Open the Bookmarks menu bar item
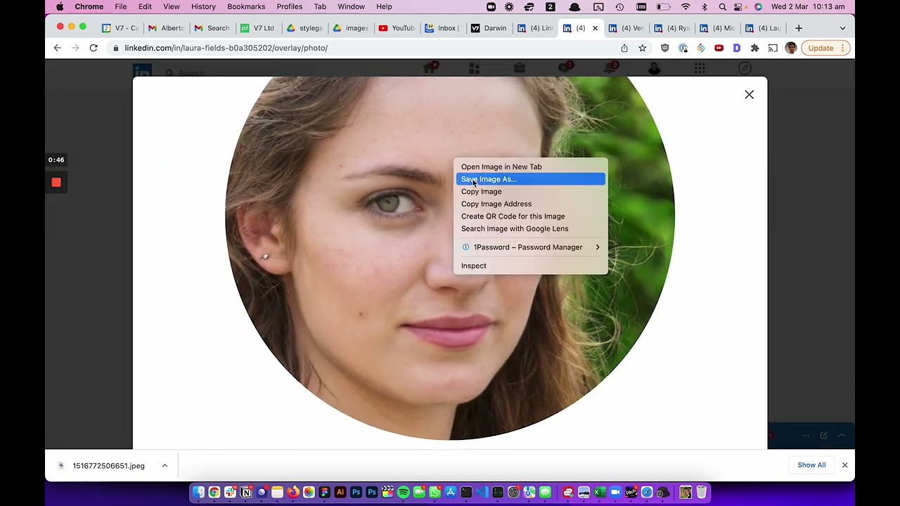 coord(246,6)
